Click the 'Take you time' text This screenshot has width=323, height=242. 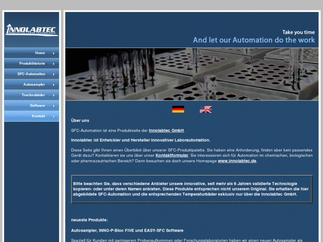[x=298, y=32]
